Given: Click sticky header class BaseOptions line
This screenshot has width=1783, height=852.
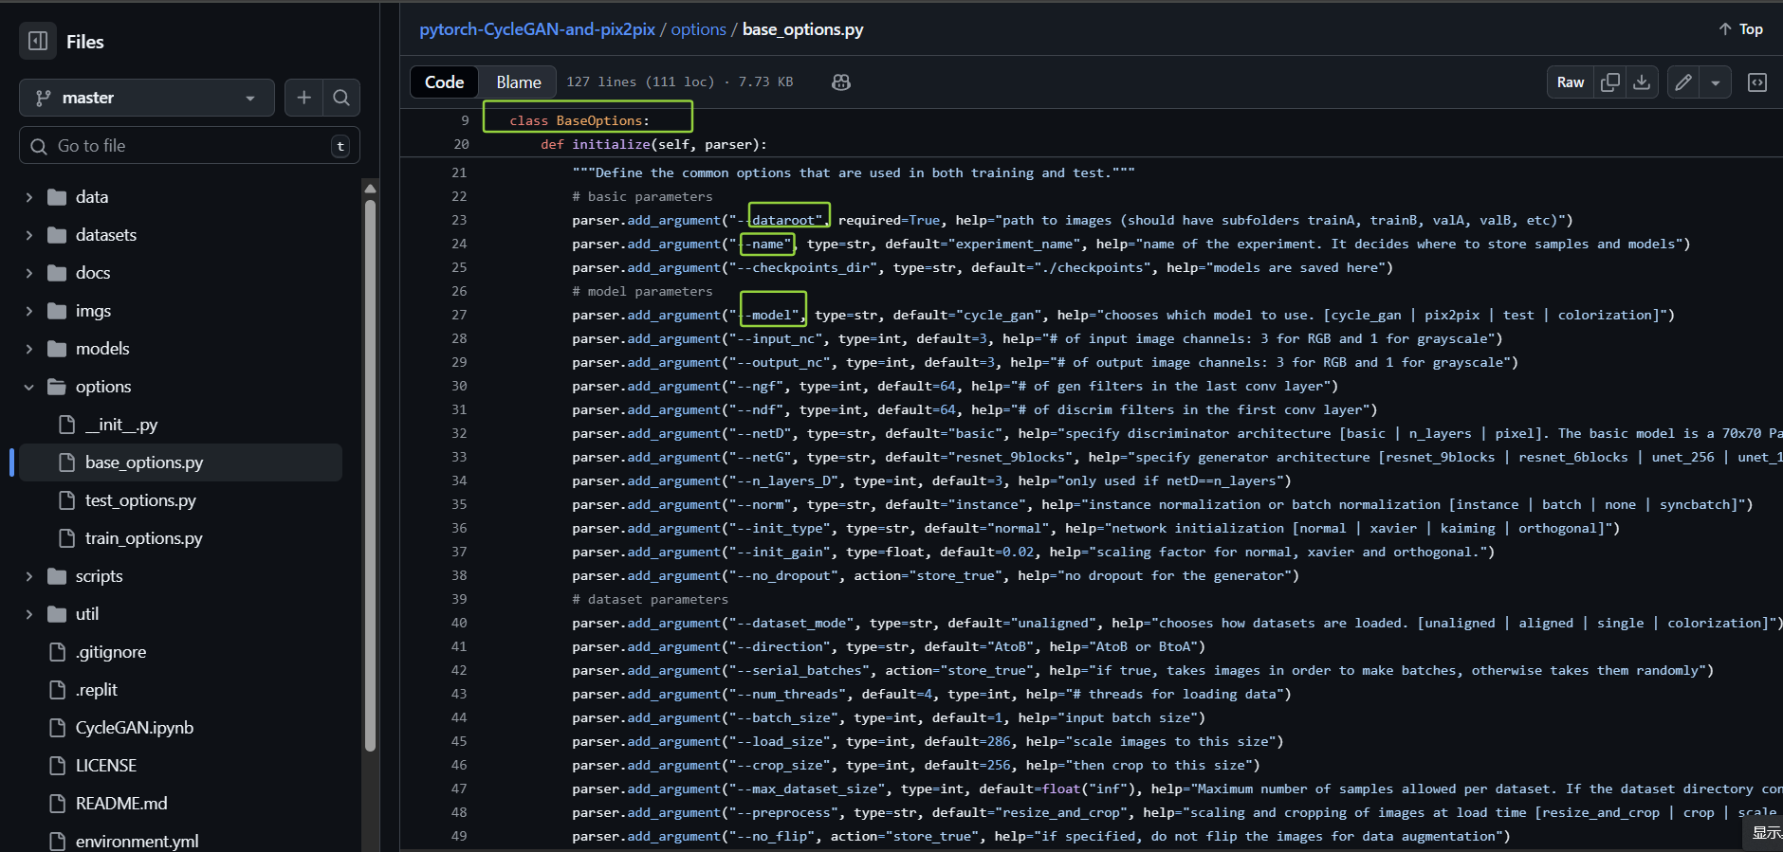Looking at the screenshot, I should 579,120.
